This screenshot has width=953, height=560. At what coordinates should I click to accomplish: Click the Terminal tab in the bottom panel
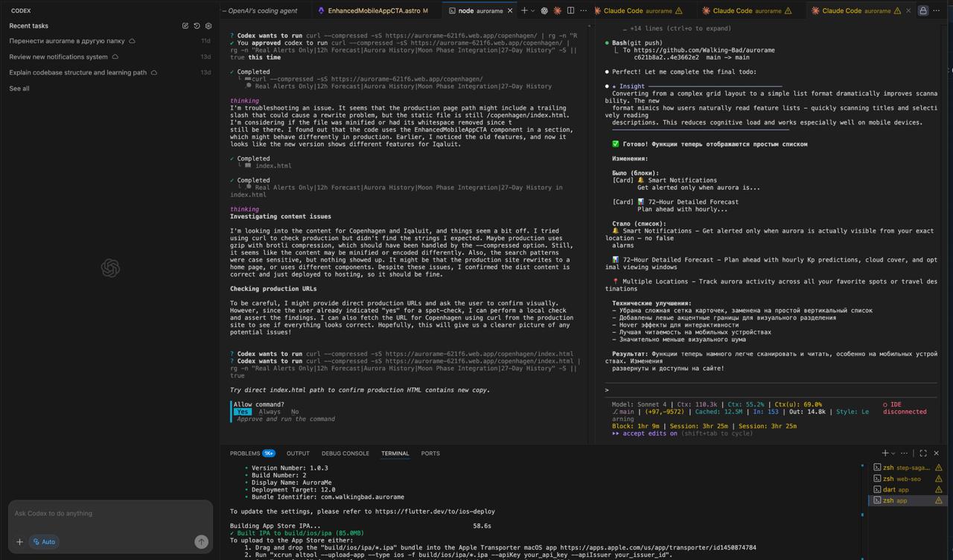[395, 454]
